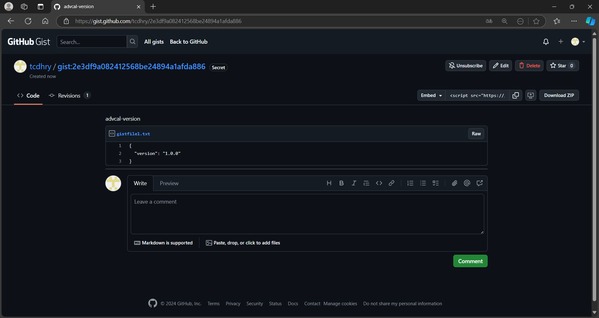Screen dimensions: 599x318
Task: Copy the embed script to clipboard
Action: point(516,95)
